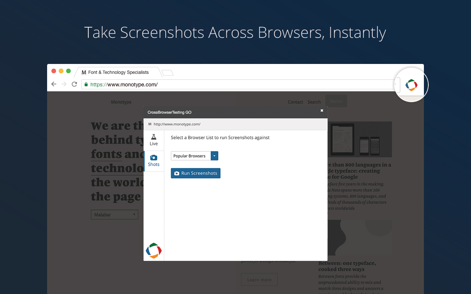Expand the Malabar font dropdown
This screenshot has height=294, width=471.
pos(114,215)
